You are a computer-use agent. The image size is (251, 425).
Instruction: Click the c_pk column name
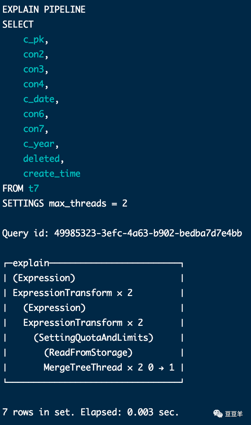(x=34, y=40)
